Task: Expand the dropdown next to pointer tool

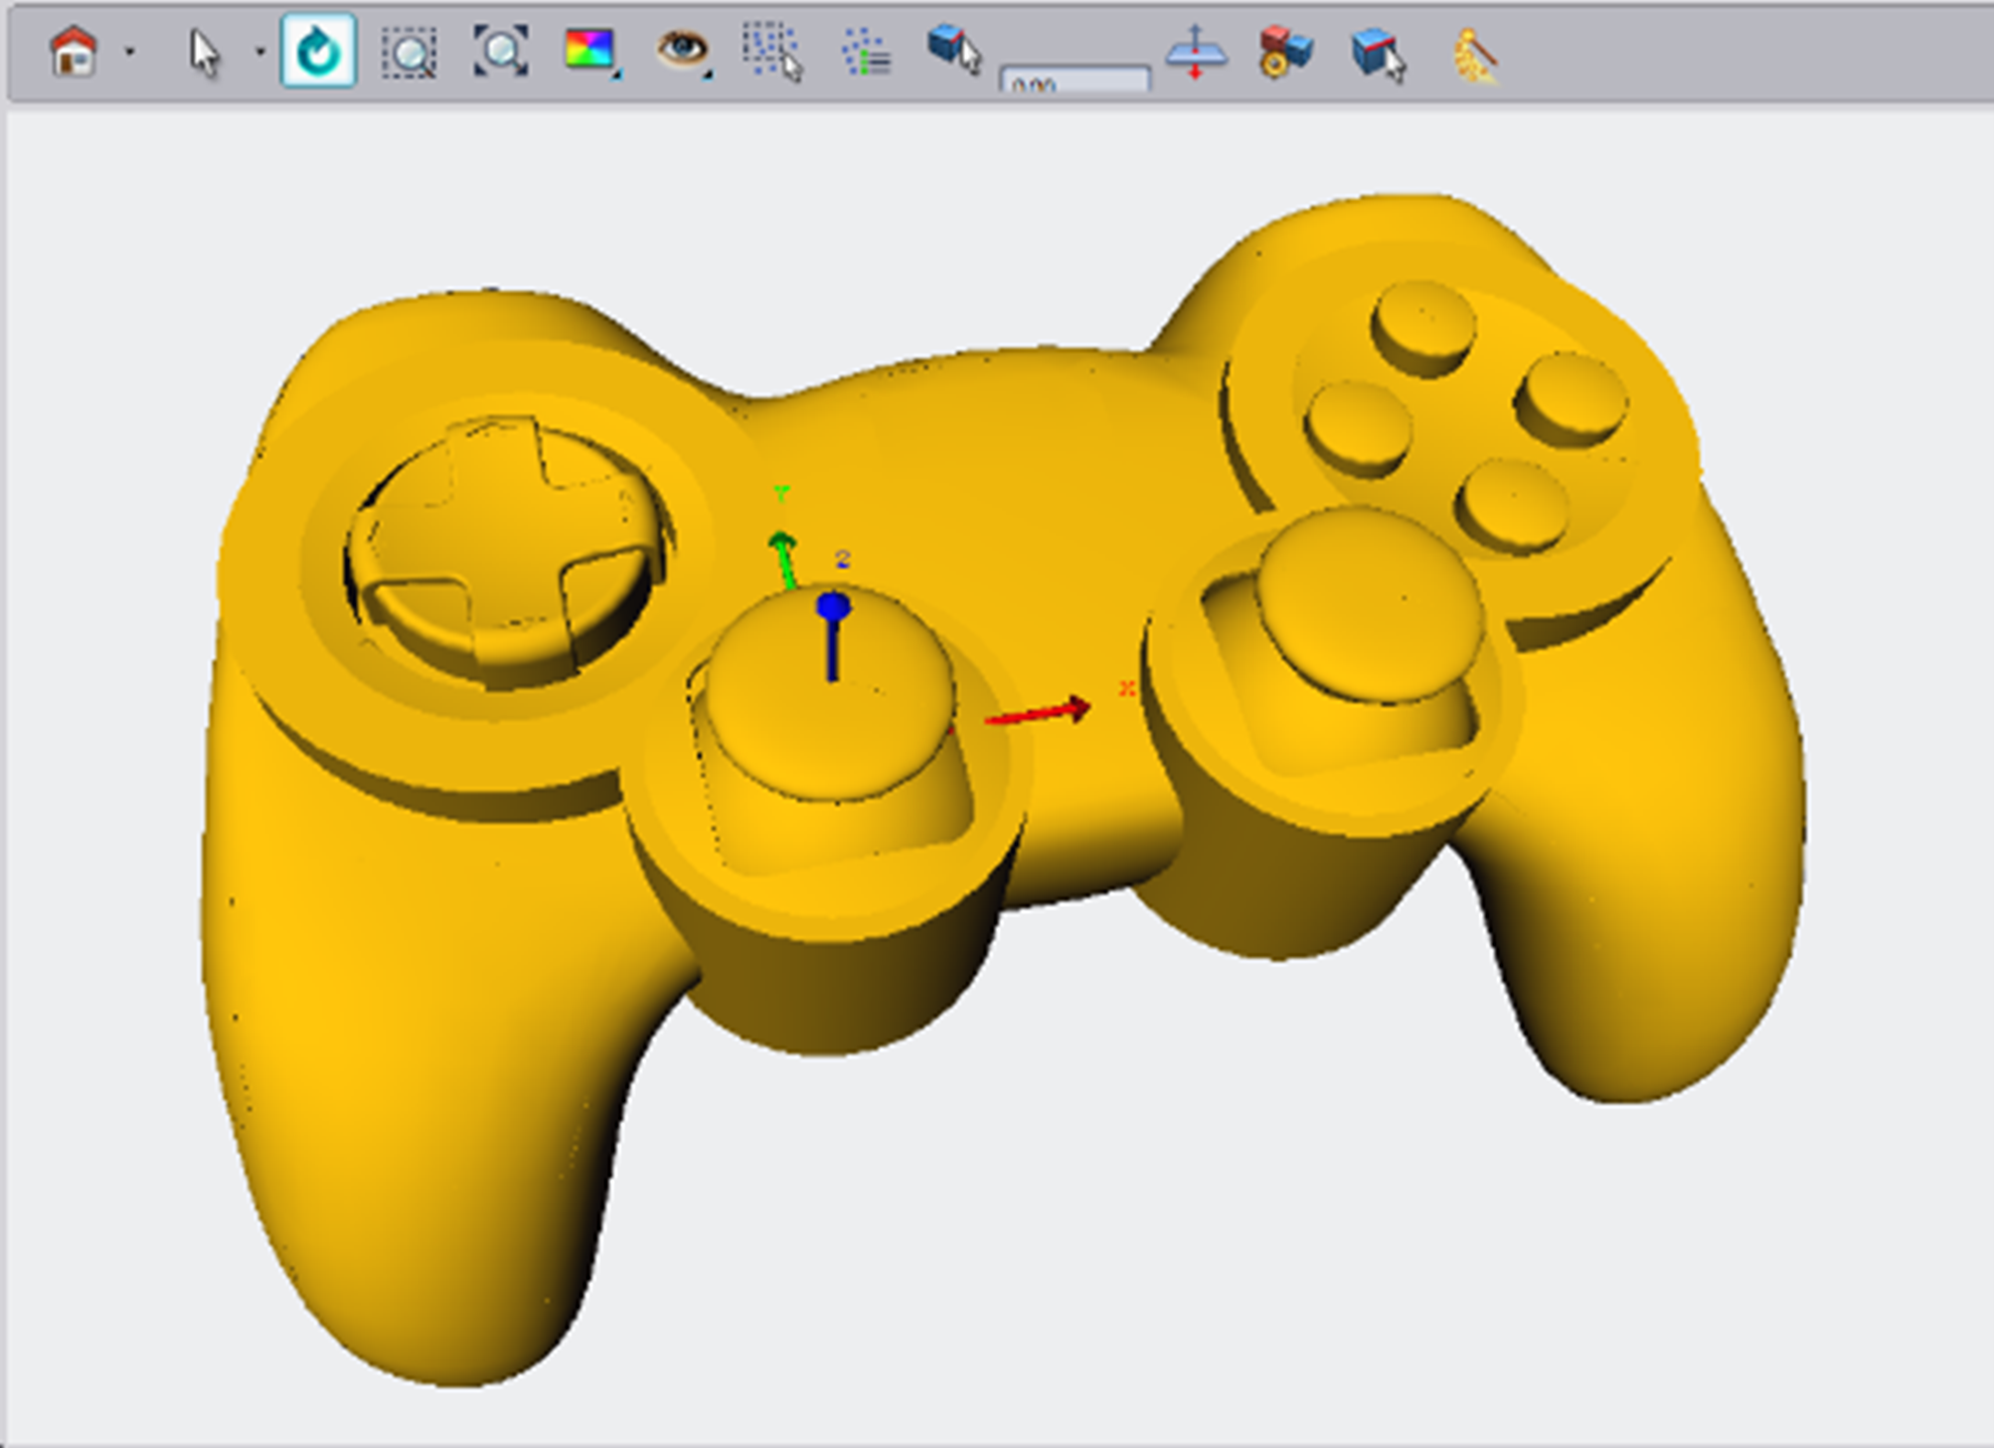Action: coord(259,52)
